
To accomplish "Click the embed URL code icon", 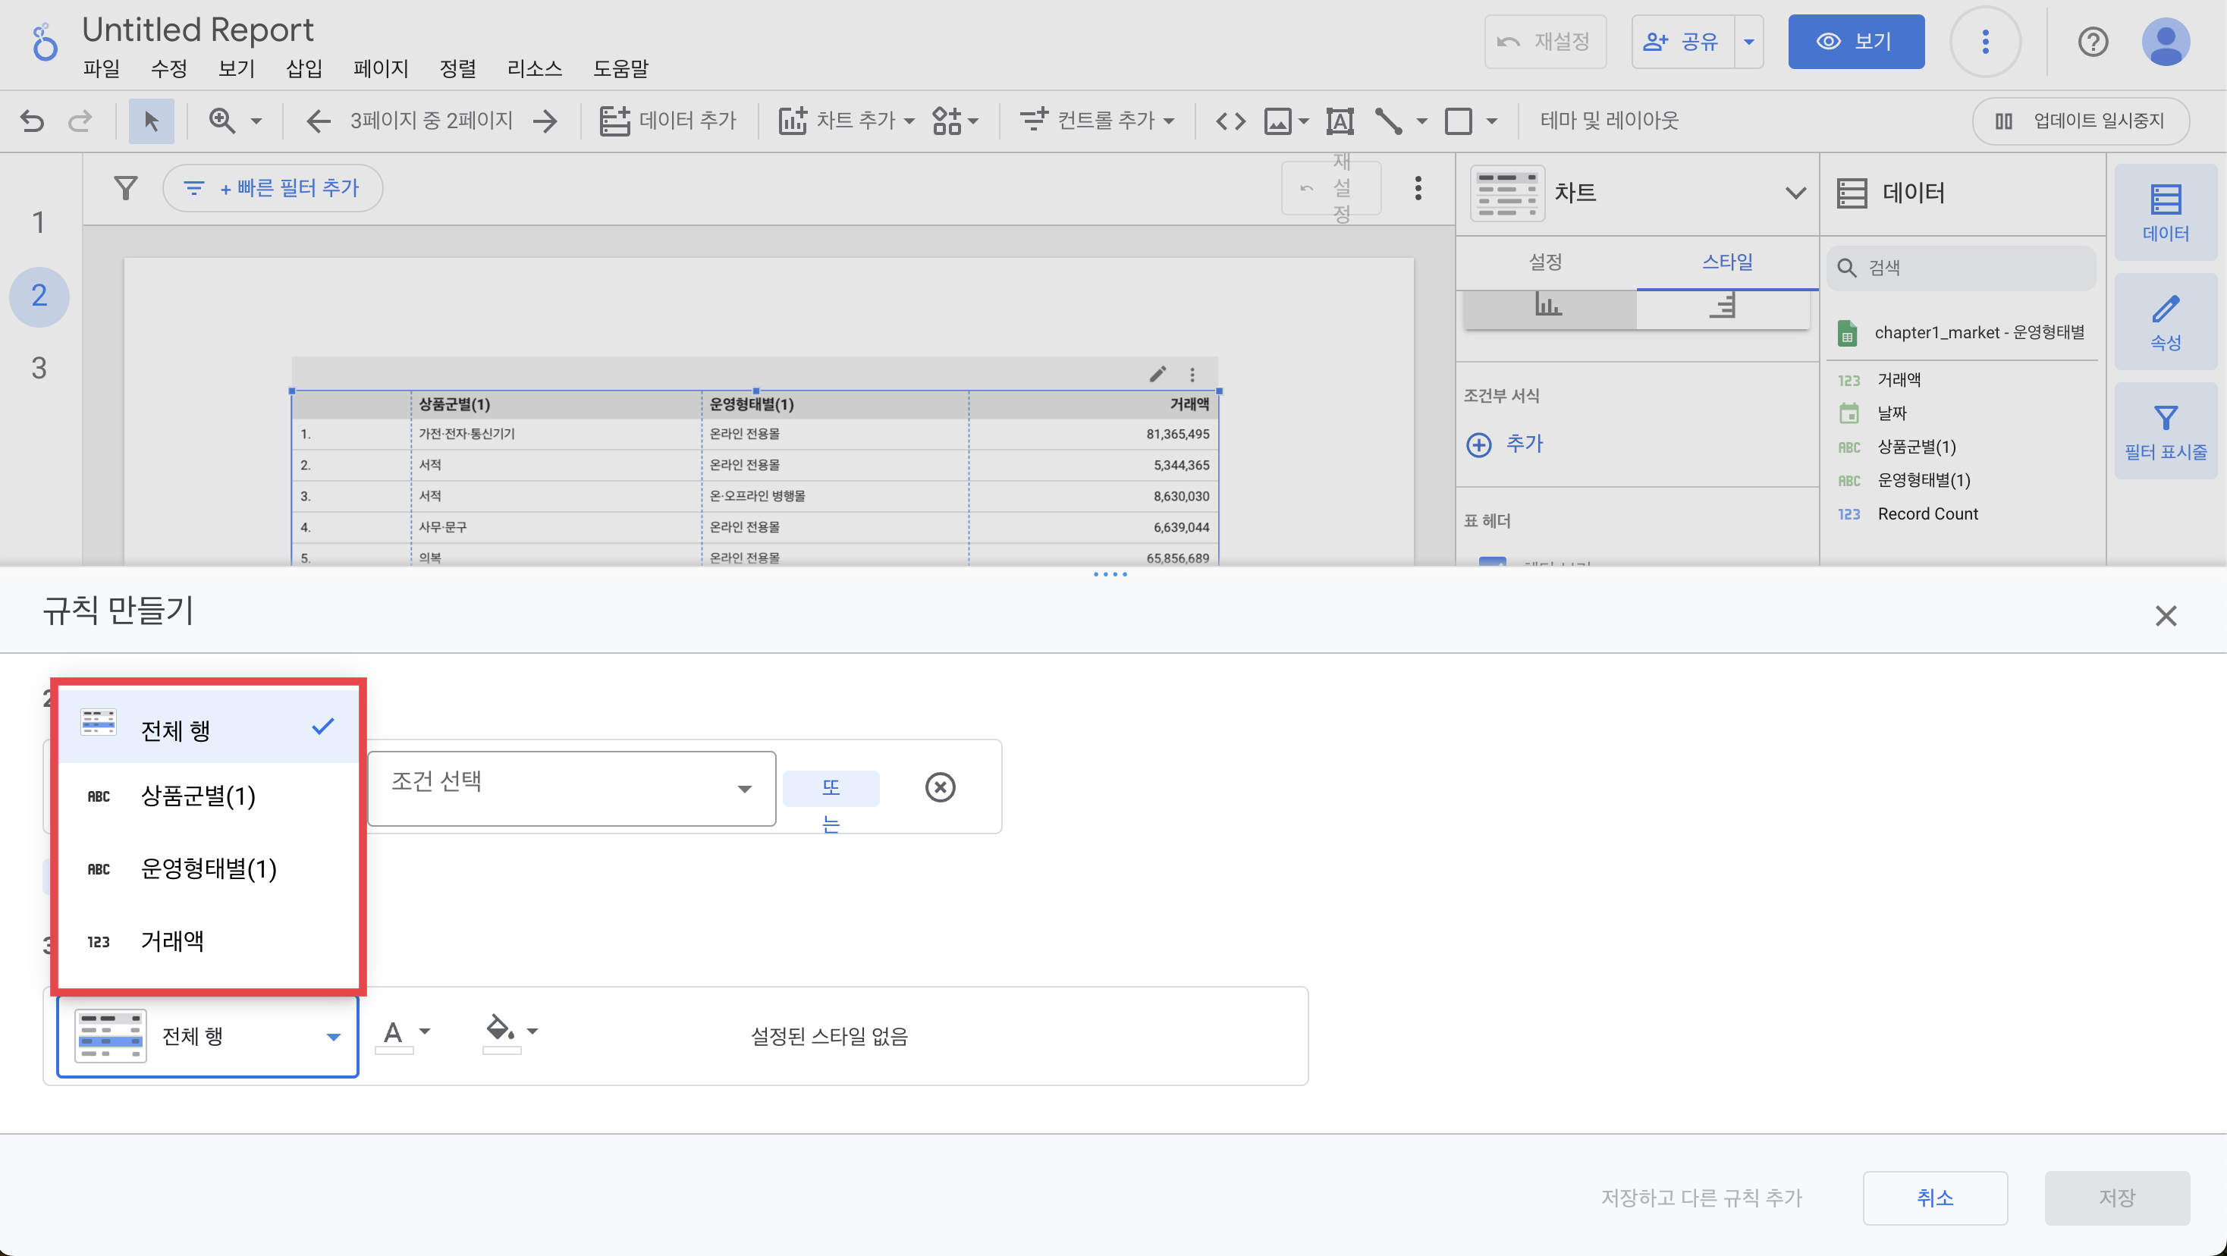I will click(1230, 121).
